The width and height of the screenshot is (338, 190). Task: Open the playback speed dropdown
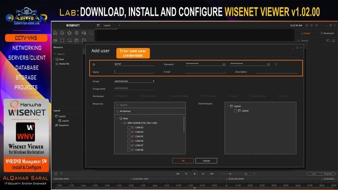pos(250,174)
